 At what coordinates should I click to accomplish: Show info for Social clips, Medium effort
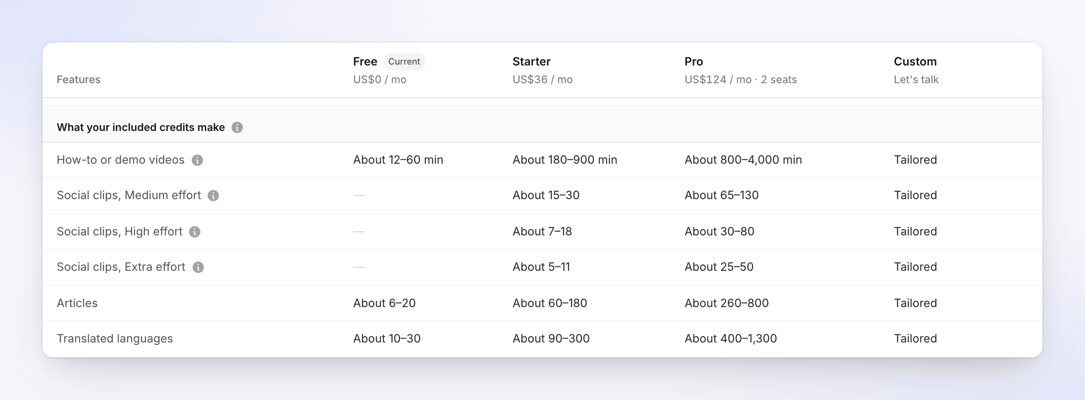213,196
